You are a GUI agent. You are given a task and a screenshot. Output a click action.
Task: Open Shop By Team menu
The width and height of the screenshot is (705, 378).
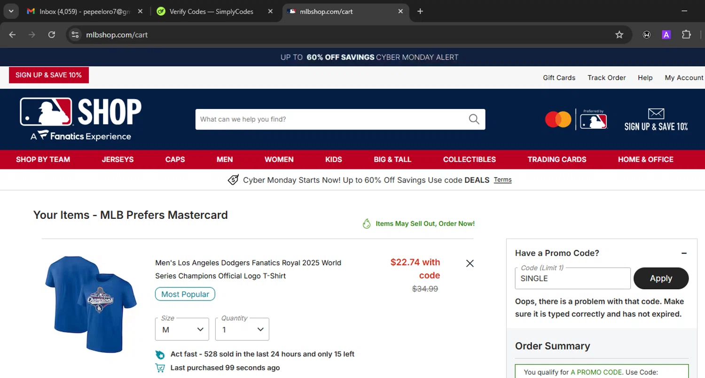(x=43, y=160)
